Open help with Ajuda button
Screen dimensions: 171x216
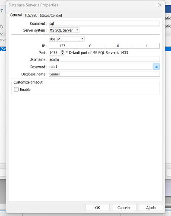[x=151, y=208]
